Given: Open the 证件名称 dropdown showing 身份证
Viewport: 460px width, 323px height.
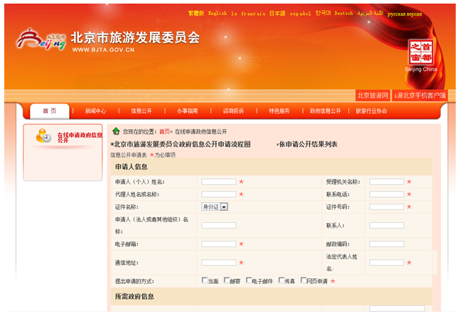Looking at the screenshot, I should 215,207.
